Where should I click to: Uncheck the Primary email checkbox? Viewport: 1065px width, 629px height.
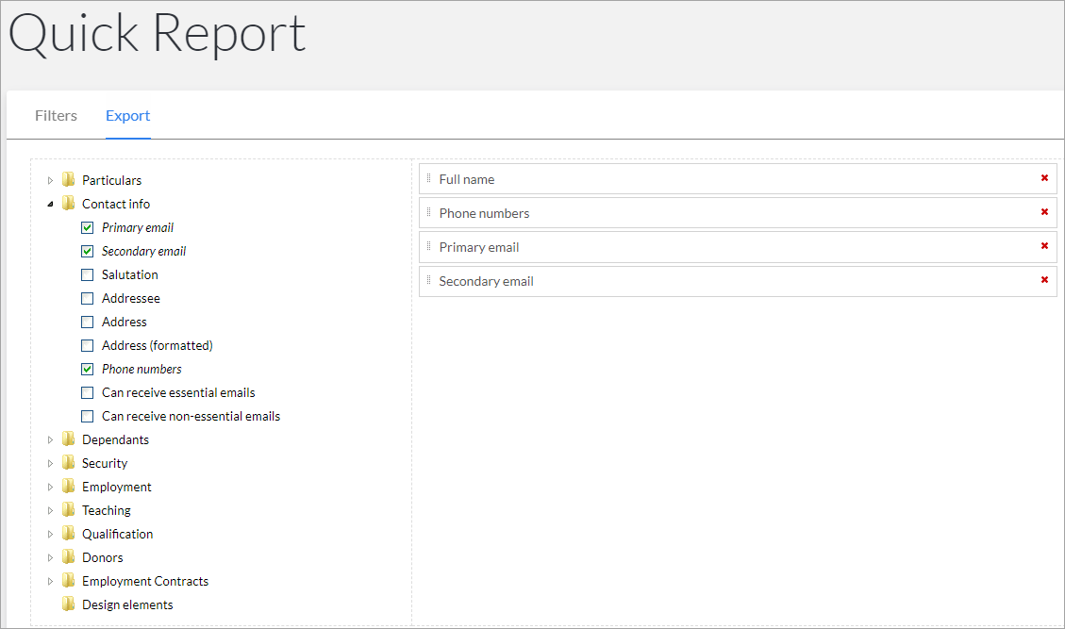[87, 227]
